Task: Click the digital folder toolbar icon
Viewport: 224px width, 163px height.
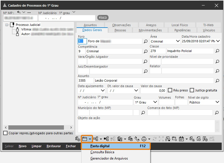Action: pos(85,139)
